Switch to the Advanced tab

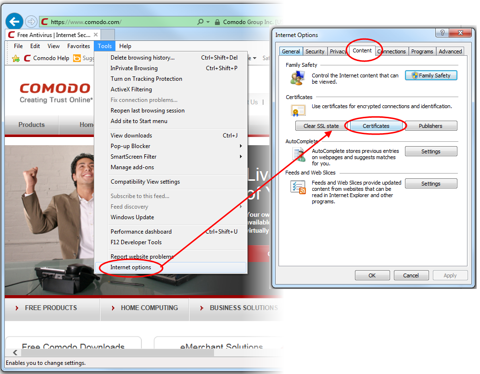[x=450, y=51]
